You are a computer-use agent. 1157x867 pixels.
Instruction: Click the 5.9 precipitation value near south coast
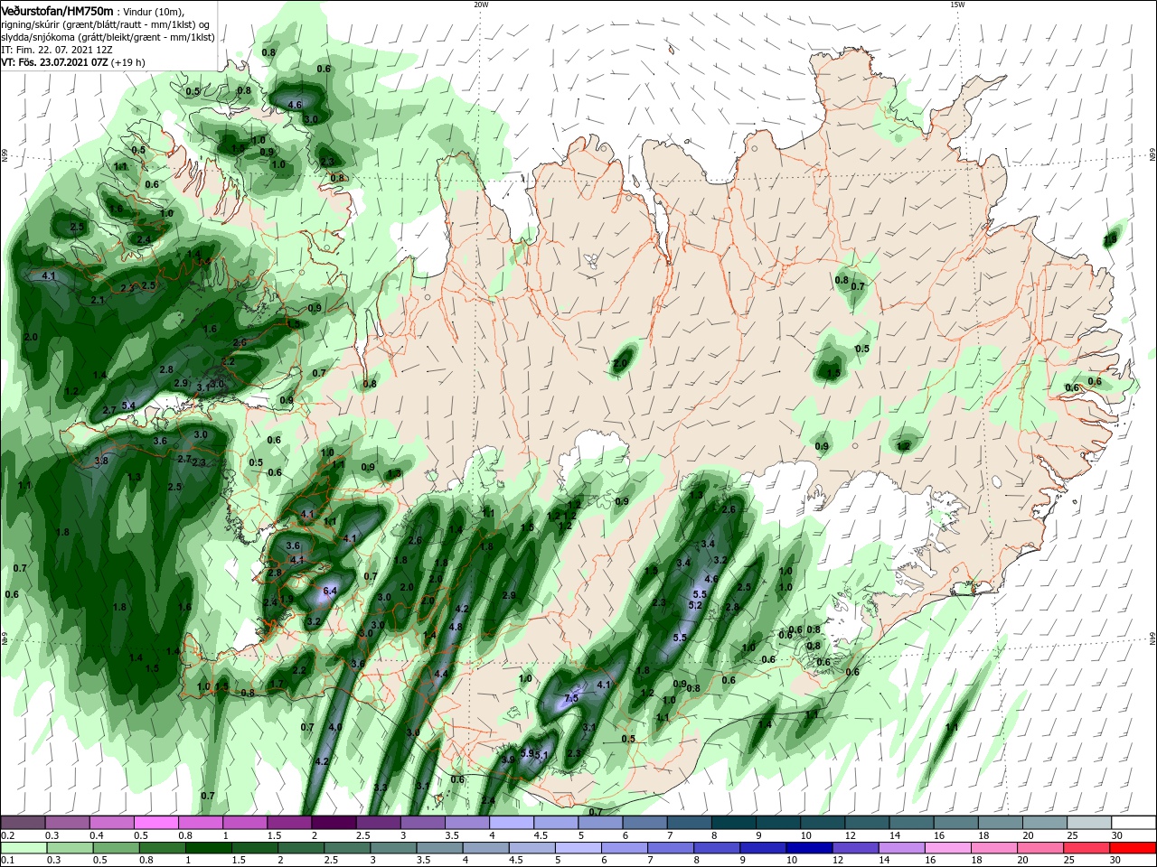coord(528,753)
